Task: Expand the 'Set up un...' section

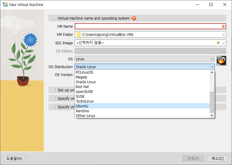Action: 54,90
